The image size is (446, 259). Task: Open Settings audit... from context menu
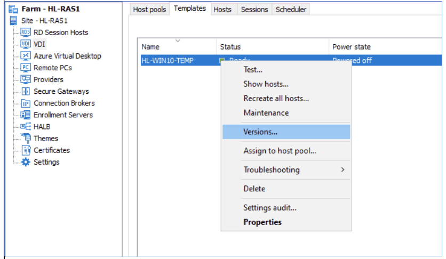tap(286, 208)
